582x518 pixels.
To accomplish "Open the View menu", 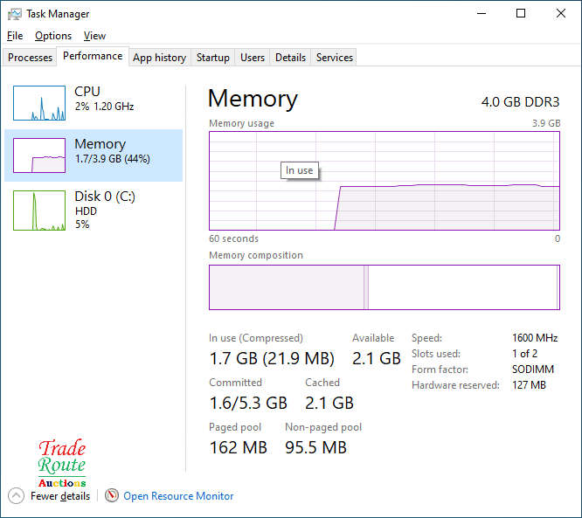I will (x=94, y=36).
